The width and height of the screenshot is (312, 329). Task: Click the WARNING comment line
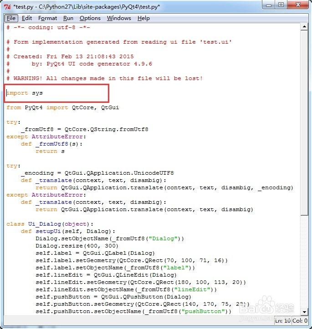[105, 78]
